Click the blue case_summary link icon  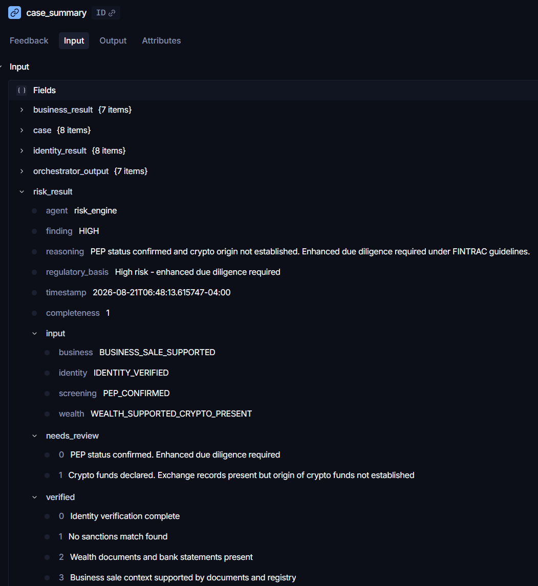point(14,13)
